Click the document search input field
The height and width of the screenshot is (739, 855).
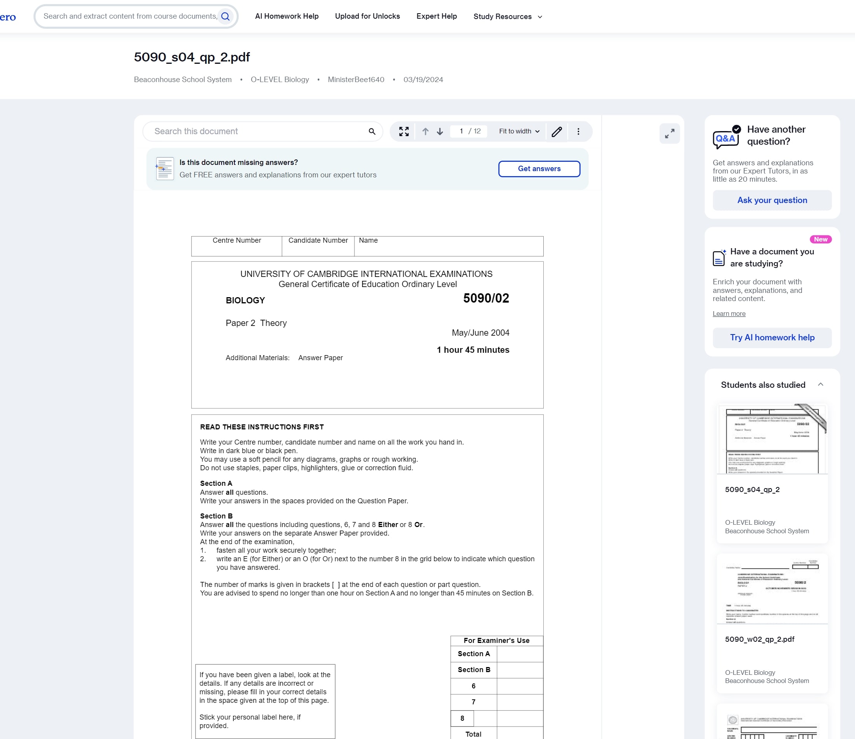tap(258, 131)
